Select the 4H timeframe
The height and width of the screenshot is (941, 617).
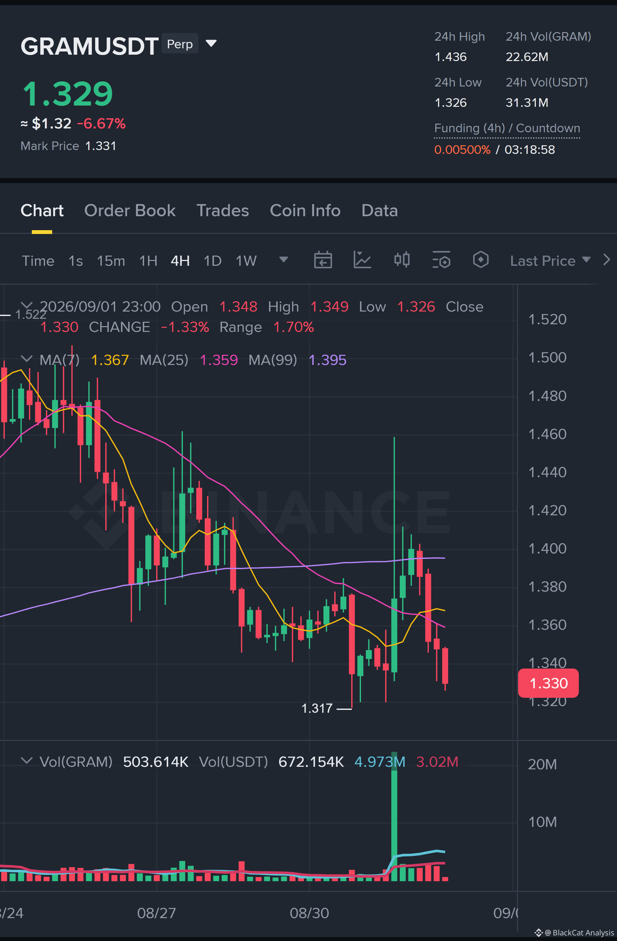(x=180, y=261)
